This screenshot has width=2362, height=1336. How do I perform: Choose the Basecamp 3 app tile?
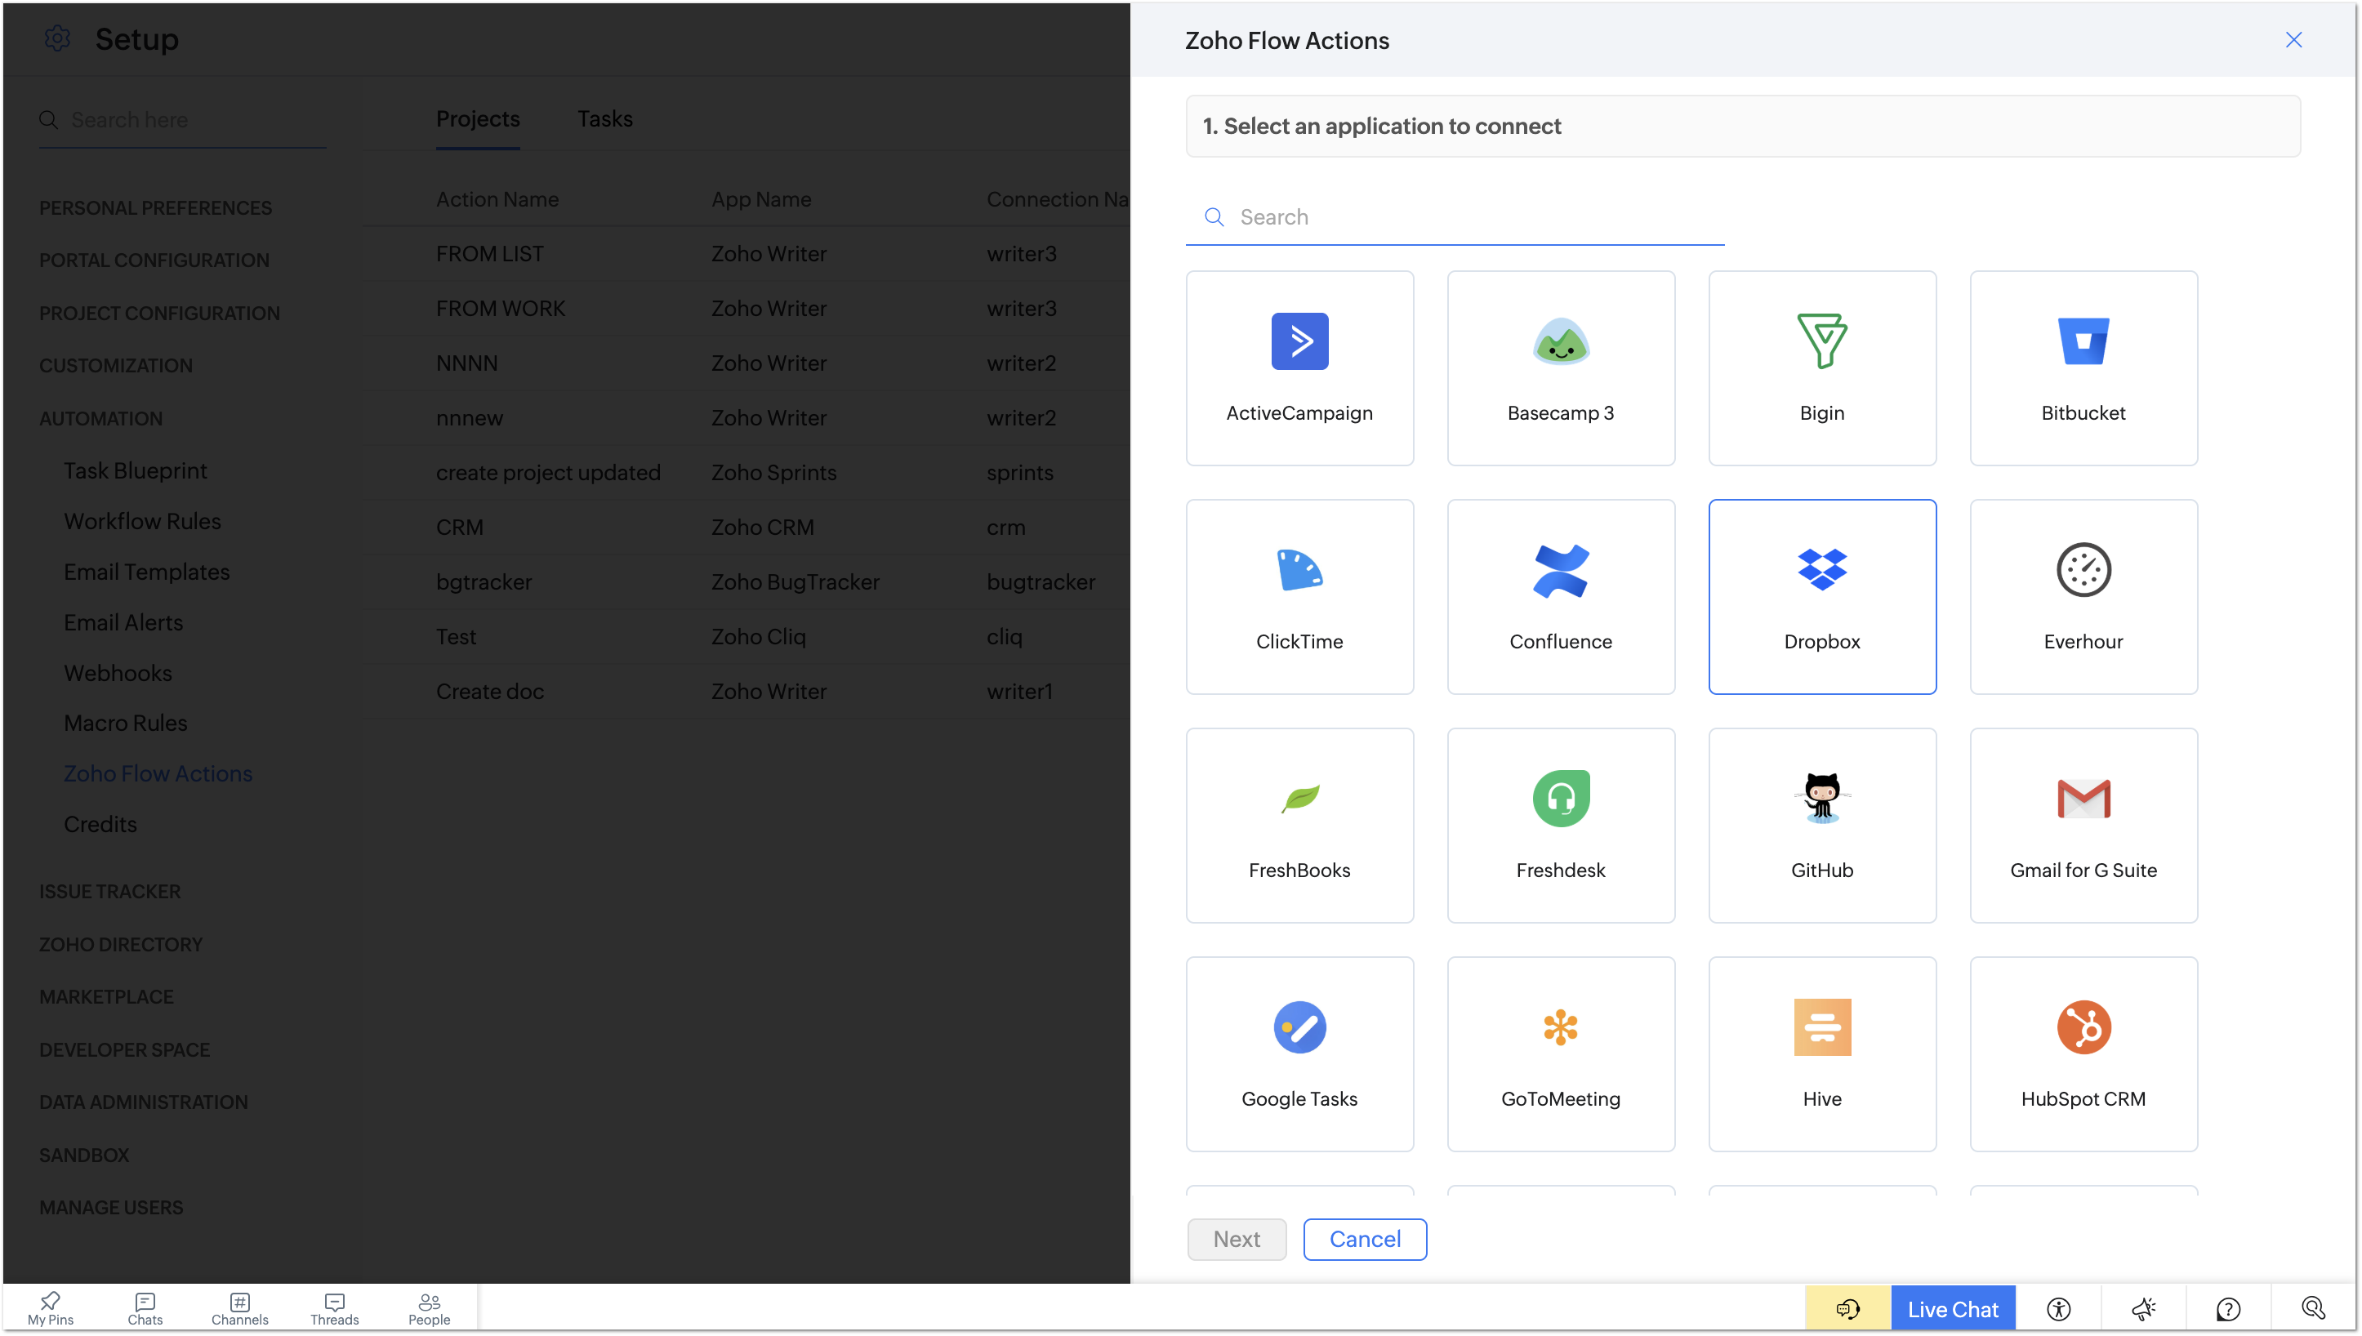click(1560, 368)
